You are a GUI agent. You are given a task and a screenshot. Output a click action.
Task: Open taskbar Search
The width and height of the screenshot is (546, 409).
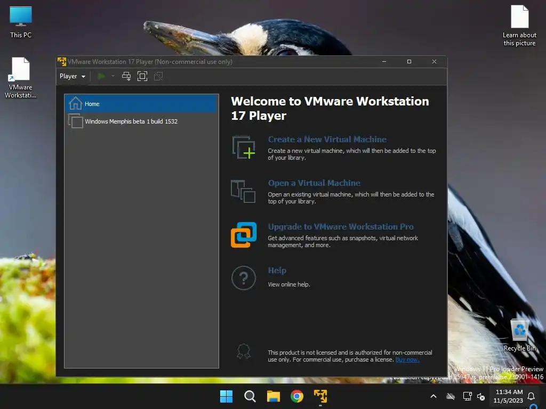click(x=250, y=396)
